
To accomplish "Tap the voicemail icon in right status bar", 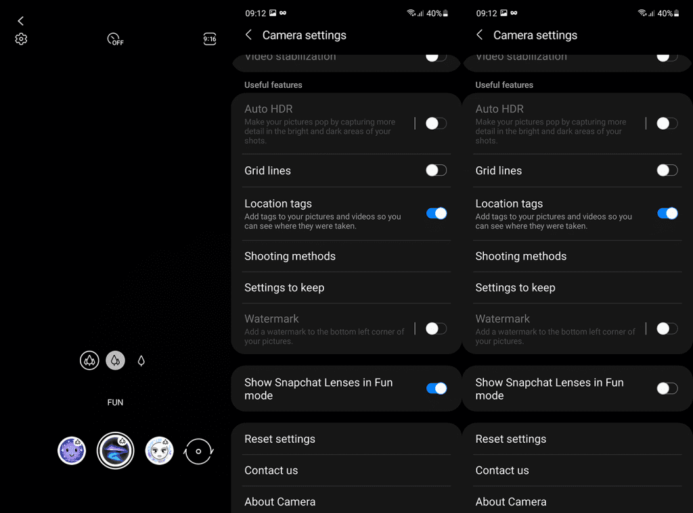I will click(x=514, y=13).
